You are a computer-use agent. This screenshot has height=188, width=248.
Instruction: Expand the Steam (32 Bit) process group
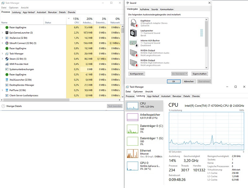[2, 59]
